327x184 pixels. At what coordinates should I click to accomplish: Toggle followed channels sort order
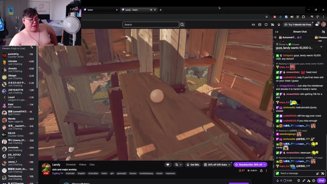point(32,47)
